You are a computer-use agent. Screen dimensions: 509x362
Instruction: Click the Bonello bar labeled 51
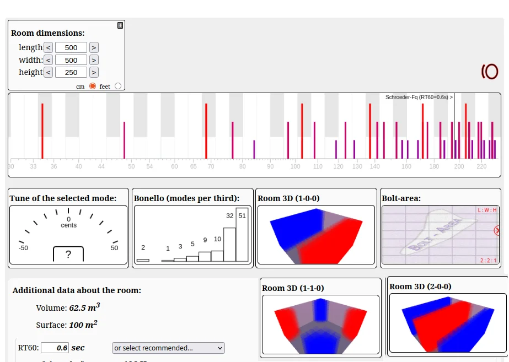click(242, 235)
